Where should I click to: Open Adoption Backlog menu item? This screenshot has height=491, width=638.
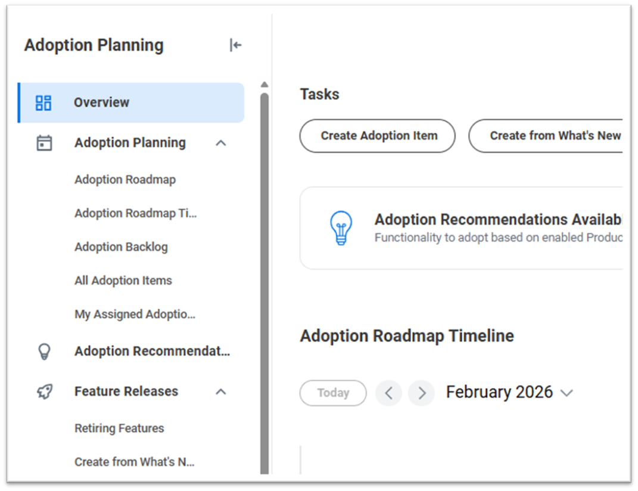coord(121,247)
